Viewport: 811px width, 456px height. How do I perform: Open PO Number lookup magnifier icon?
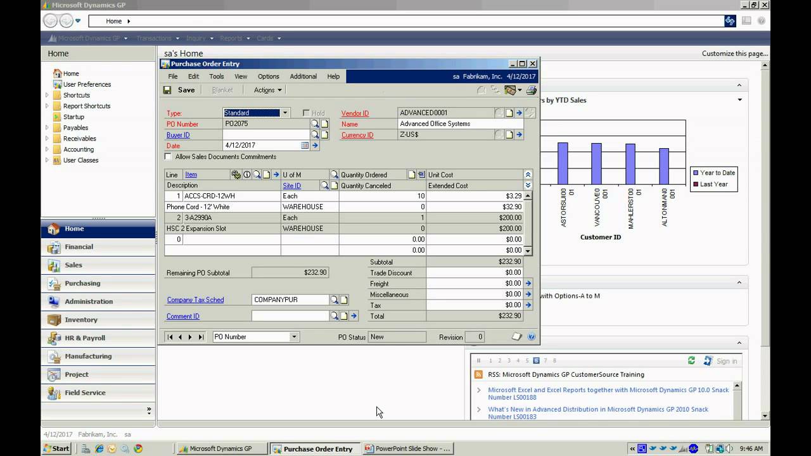315,124
